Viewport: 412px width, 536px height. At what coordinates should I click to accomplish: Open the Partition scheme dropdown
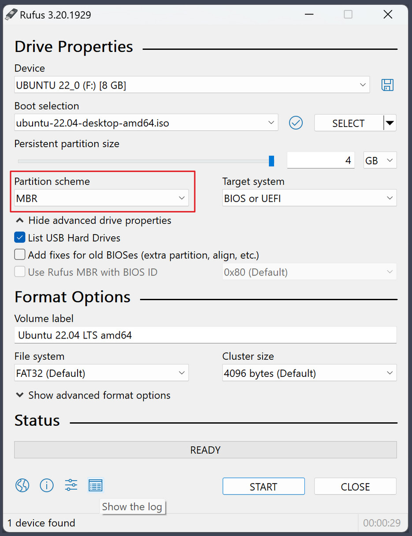(x=101, y=198)
